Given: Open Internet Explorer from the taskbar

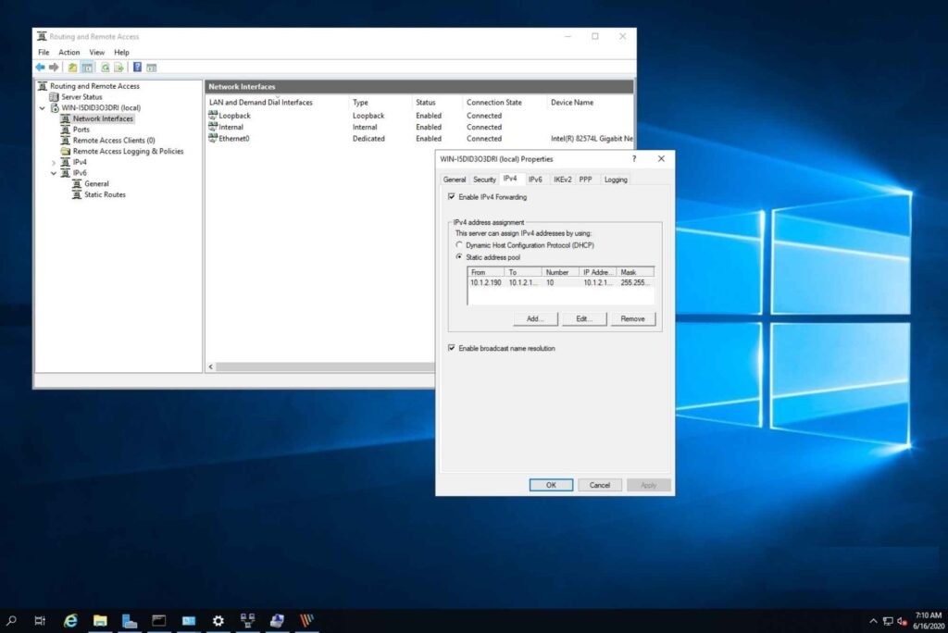Looking at the screenshot, I should click(x=70, y=620).
